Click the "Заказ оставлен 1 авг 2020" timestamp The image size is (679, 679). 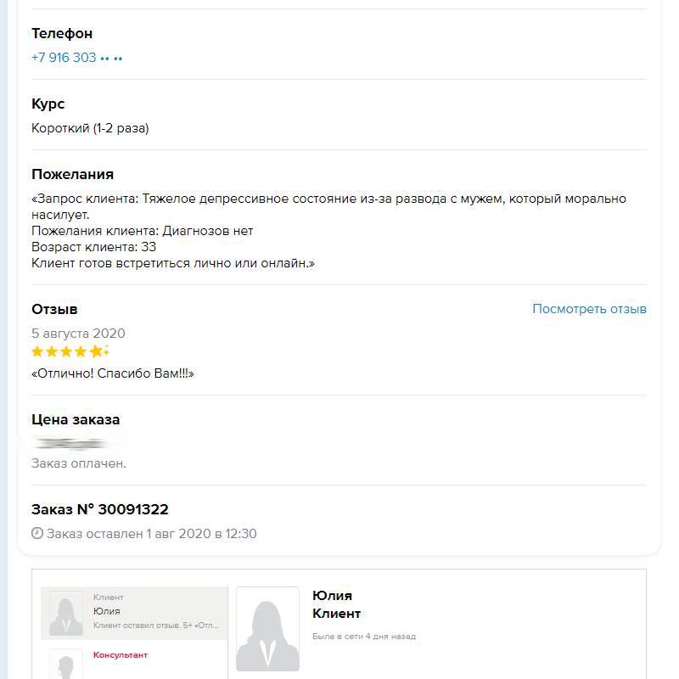(151, 534)
